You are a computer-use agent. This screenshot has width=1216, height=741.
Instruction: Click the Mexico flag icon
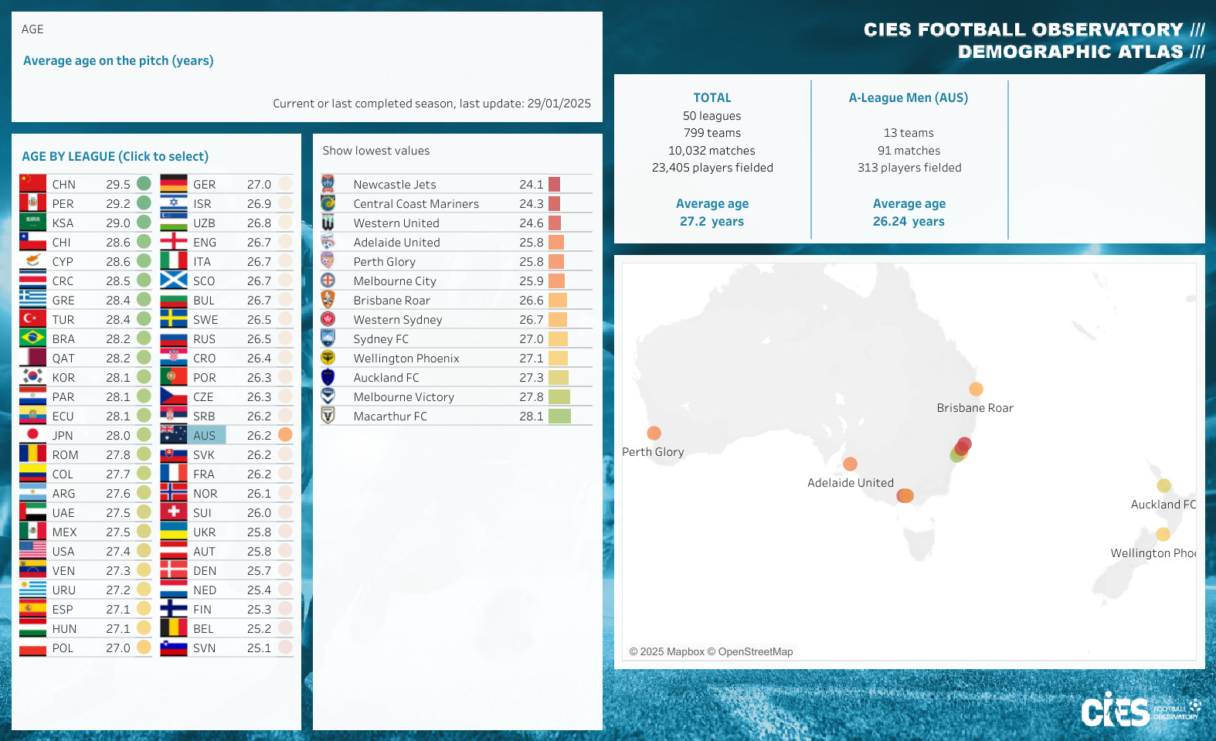click(x=32, y=532)
